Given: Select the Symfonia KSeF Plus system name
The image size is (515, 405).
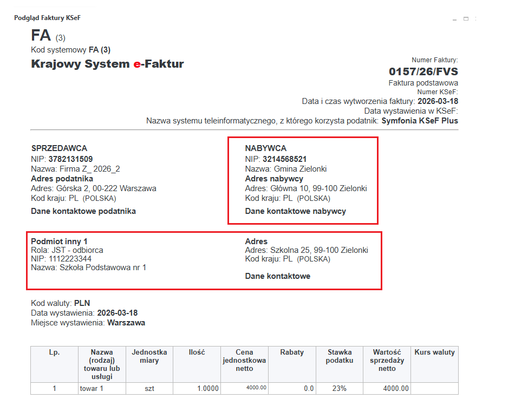Looking at the screenshot, I should tap(419, 121).
